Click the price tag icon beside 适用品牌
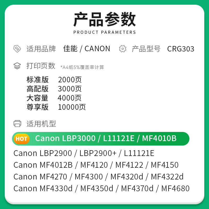 pyautogui.click(x=17, y=49)
